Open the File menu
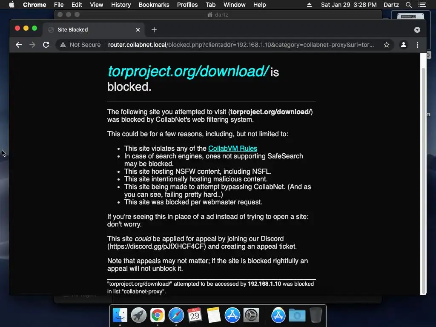 coord(59,5)
